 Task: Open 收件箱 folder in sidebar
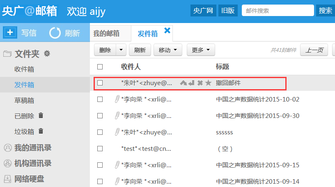tap(24, 69)
